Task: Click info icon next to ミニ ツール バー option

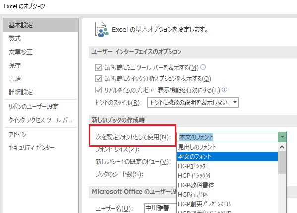Action: pyautogui.click(x=203, y=67)
